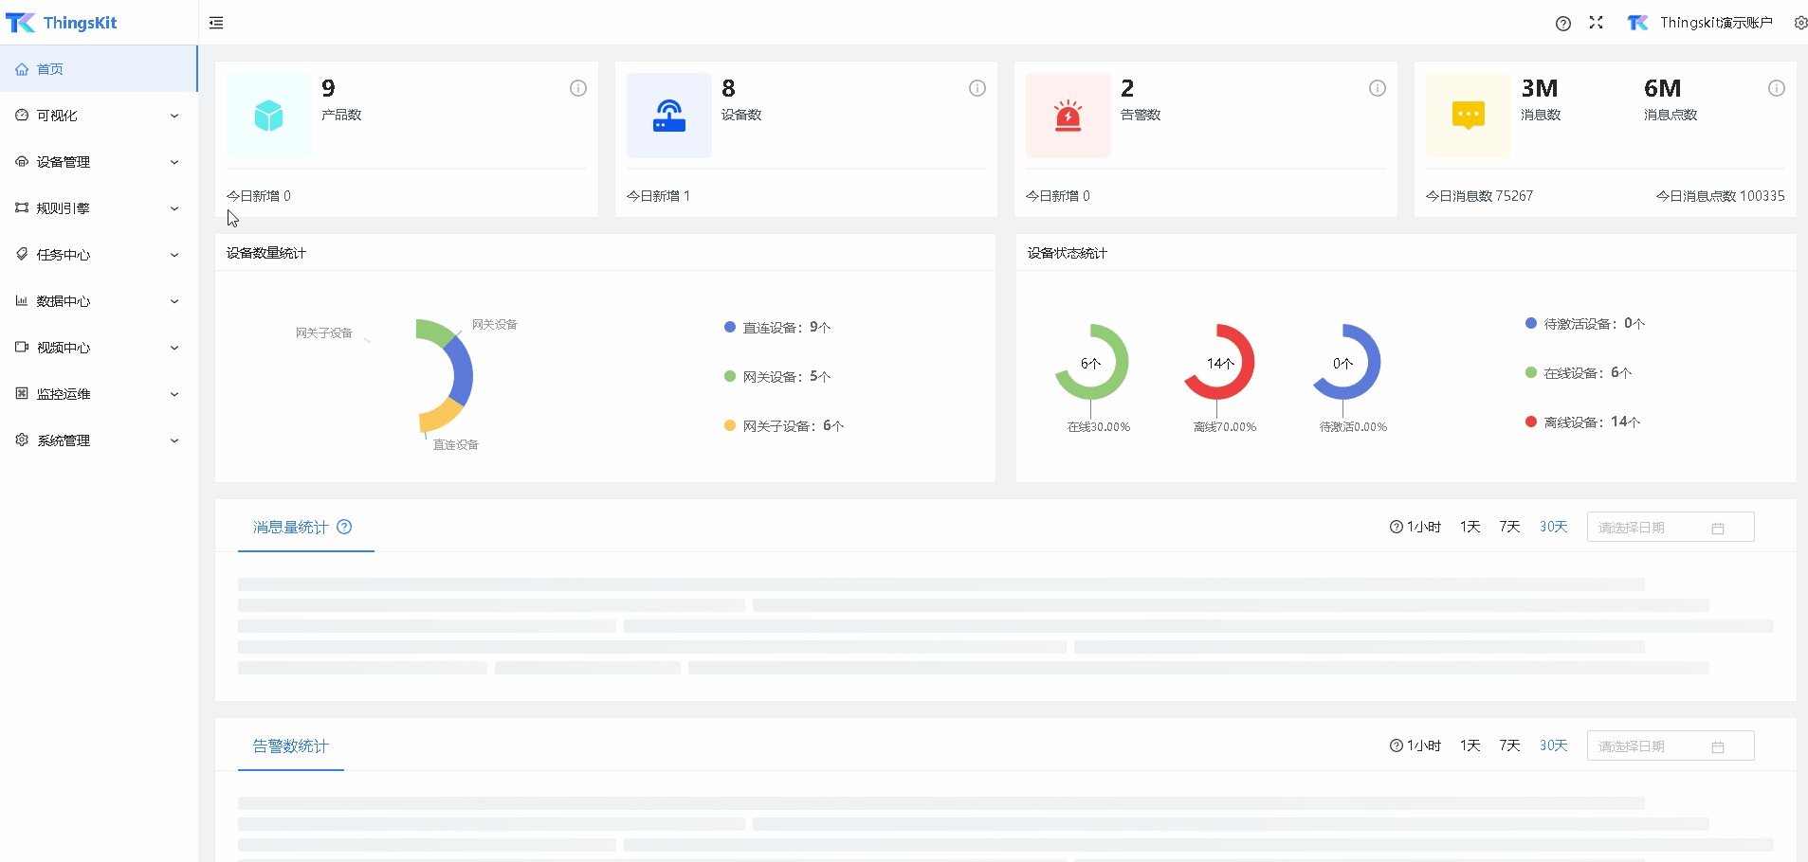1808x862 pixels.
Task: Open settings gear icon at top right
Action: click(1799, 23)
